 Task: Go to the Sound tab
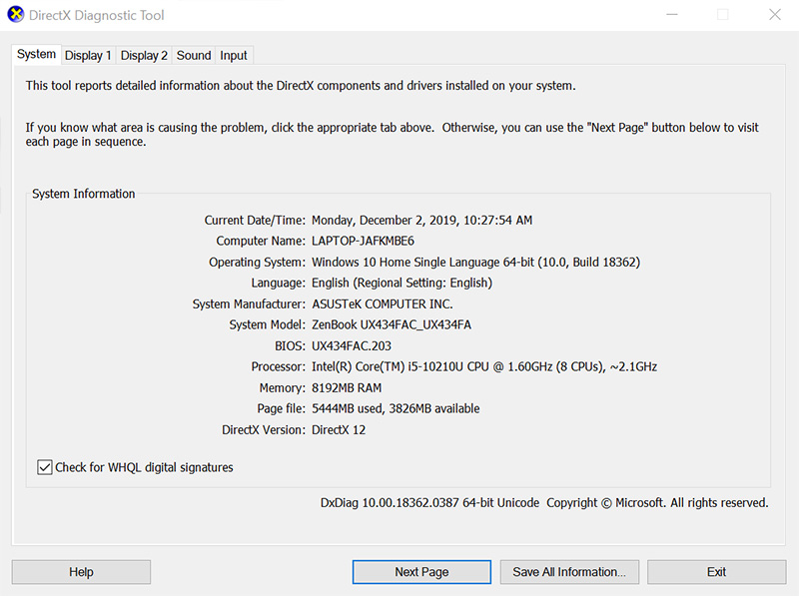[x=194, y=56]
